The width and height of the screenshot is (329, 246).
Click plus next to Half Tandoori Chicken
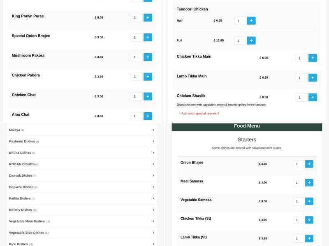pyautogui.click(x=251, y=20)
